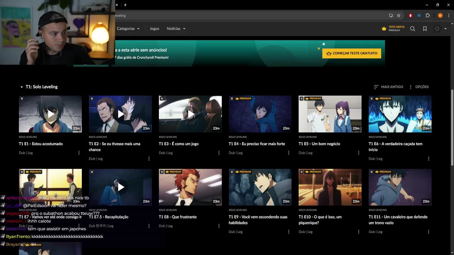The width and height of the screenshot is (454, 255).
Task: Open A verdadeira caçada tem início episode
Action: pos(395,147)
